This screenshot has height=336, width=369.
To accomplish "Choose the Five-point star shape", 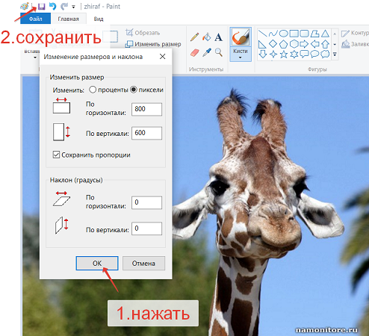I will (284, 54).
